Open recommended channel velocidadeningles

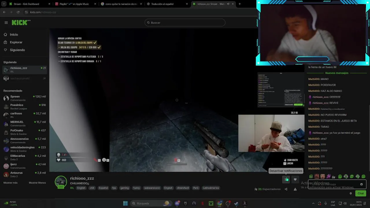tap(25, 149)
